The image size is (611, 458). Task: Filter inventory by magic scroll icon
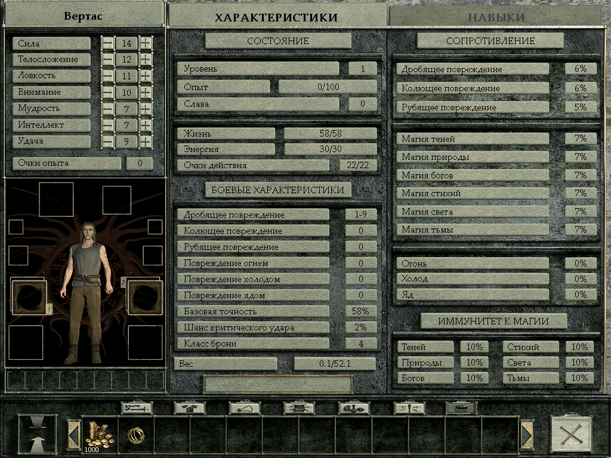299,408
